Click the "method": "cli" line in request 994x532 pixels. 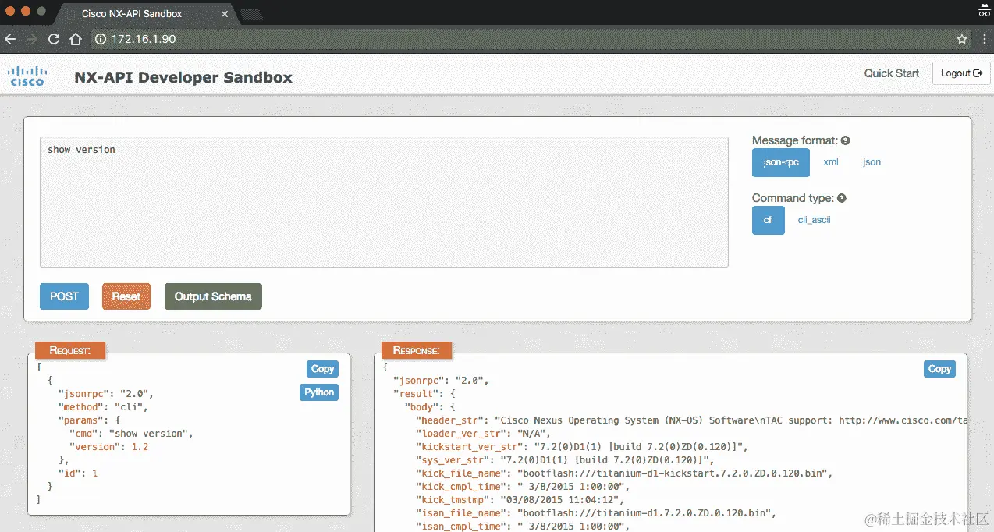[102, 406]
